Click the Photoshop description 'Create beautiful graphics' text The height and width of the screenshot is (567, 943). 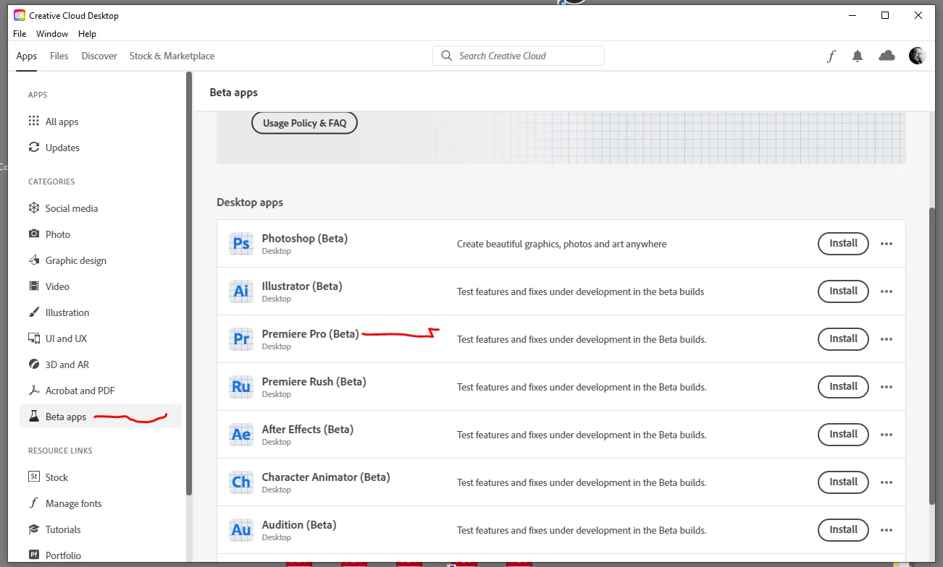pos(561,244)
